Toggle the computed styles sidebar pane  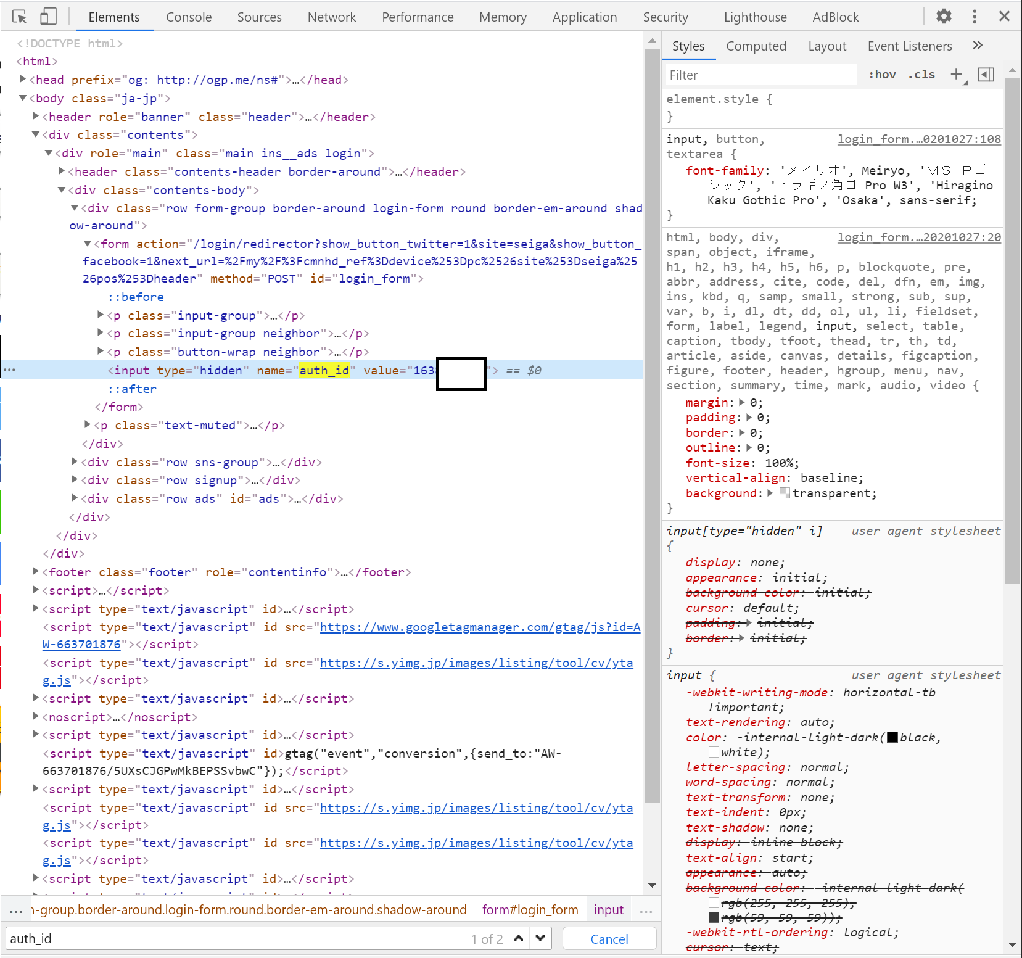click(986, 75)
